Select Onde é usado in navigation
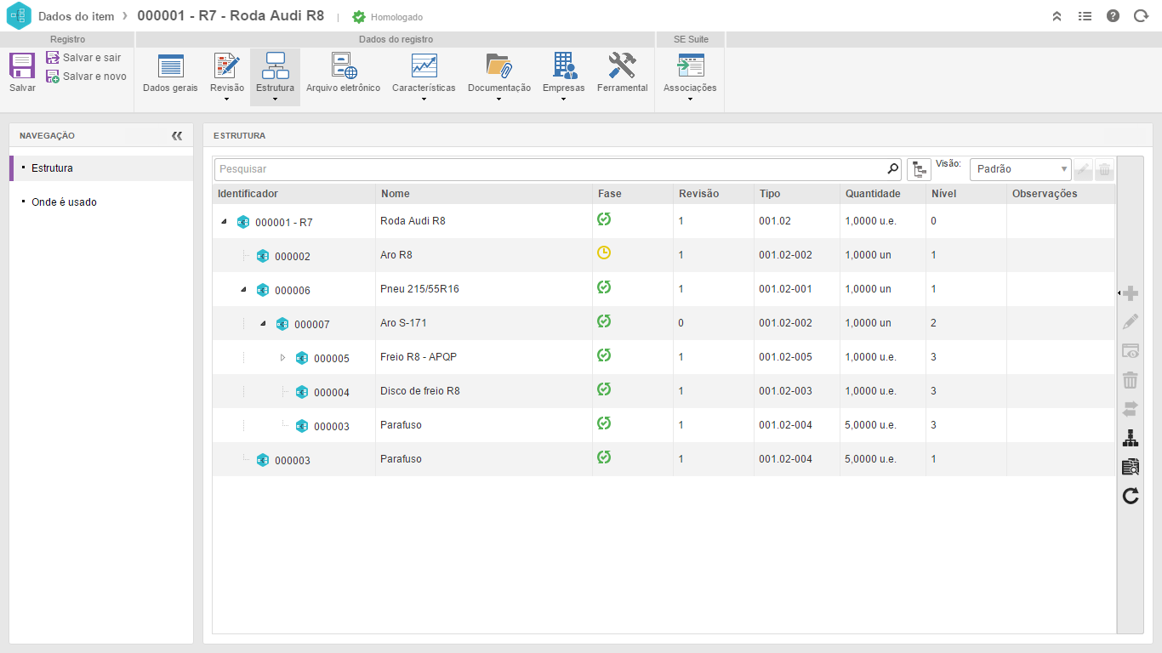The width and height of the screenshot is (1162, 653). [x=64, y=202]
